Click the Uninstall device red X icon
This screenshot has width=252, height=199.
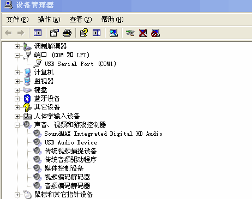click(x=143, y=33)
